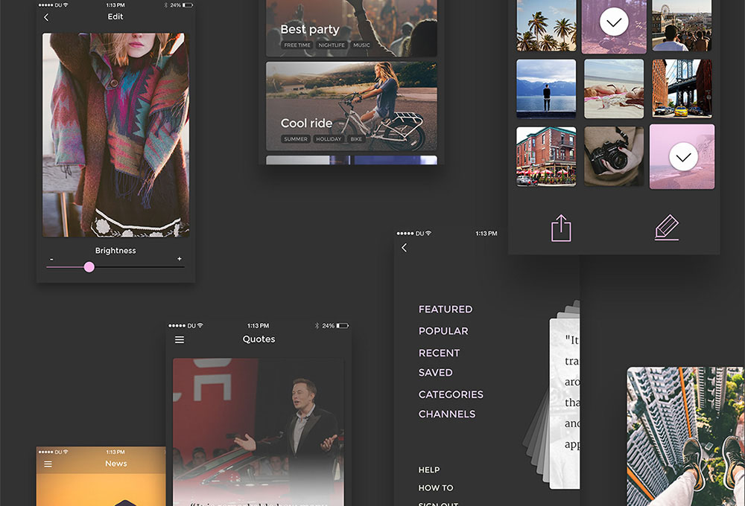Tap the Bluetooth icon on Quotes status bar
Screen dimensions: 745x506
click(317, 326)
